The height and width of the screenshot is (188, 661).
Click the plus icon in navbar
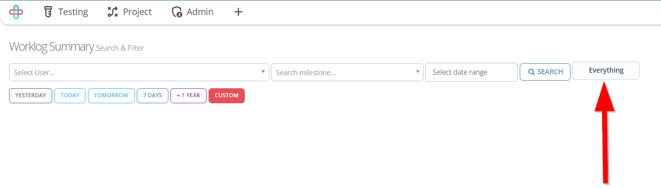[239, 12]
